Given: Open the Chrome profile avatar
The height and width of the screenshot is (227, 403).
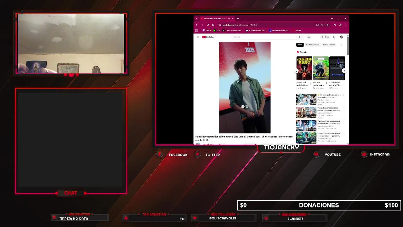Looking at the screenshot, I should [340, 25].
